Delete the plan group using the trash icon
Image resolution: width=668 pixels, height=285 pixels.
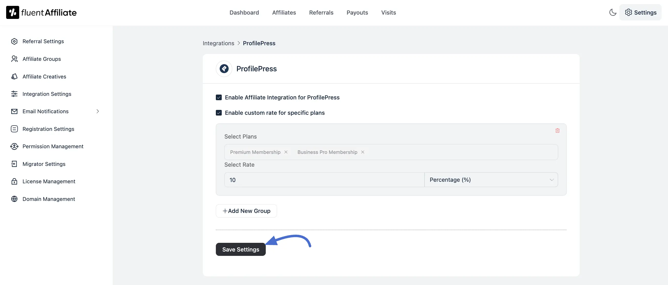(557, 130)
